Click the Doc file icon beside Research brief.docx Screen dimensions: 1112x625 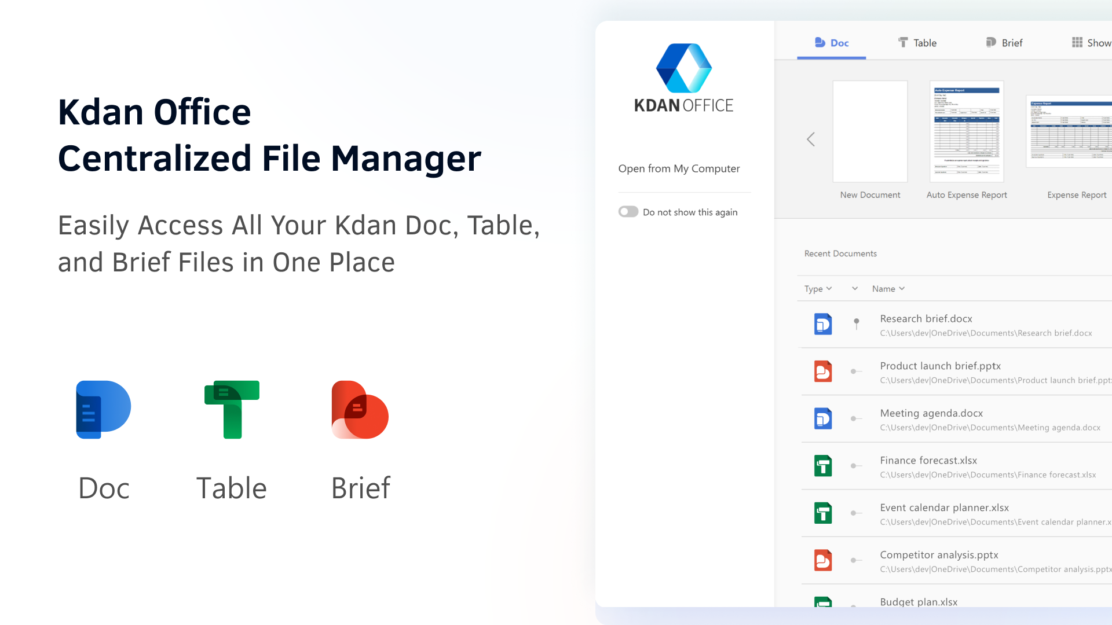click(822, 324)
